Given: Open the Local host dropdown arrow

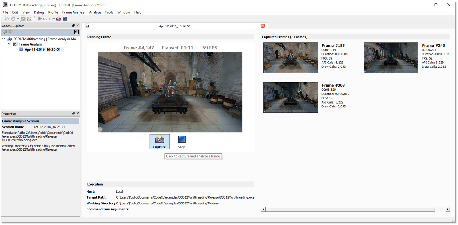Looking at the screenshot, I should 53,19.
